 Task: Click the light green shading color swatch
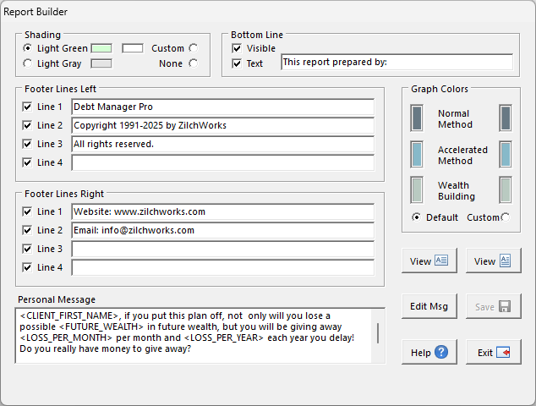101,48
